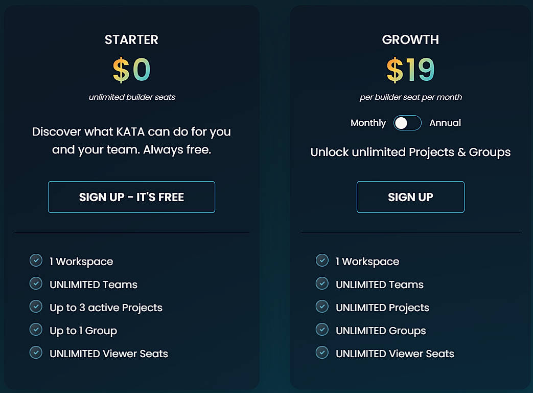Click the checkmark beside "Up to 1 Group"
The image size is (533, 393).
click(x=36, y=330)
